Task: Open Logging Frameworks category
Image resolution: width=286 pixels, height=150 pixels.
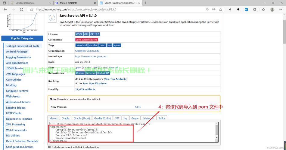Action: click(x=18, y=57)
